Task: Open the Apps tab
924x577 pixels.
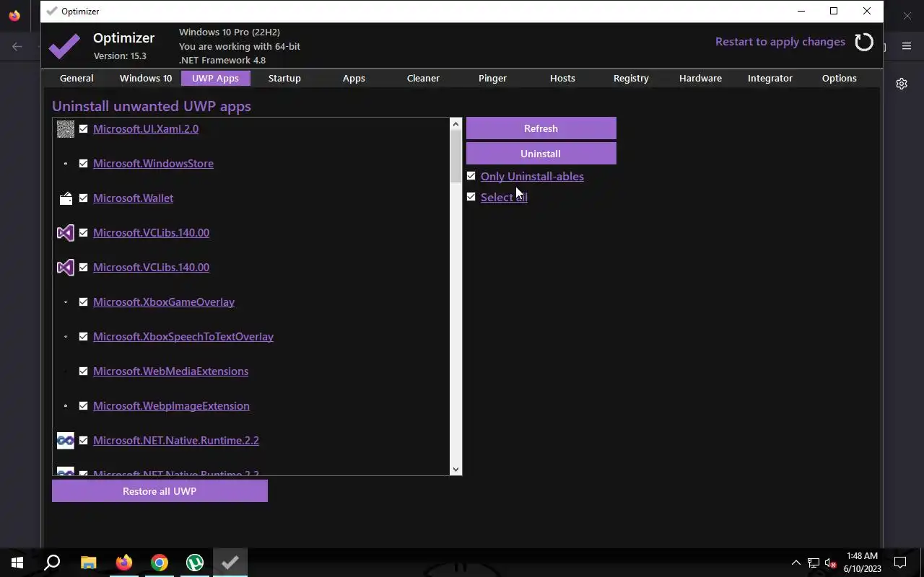Action: coord(354,78)
